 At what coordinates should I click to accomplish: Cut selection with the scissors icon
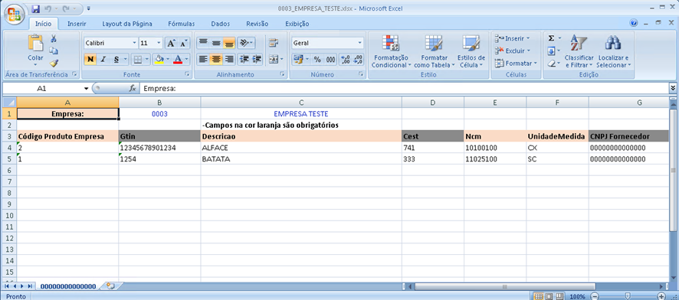point(54,39)
